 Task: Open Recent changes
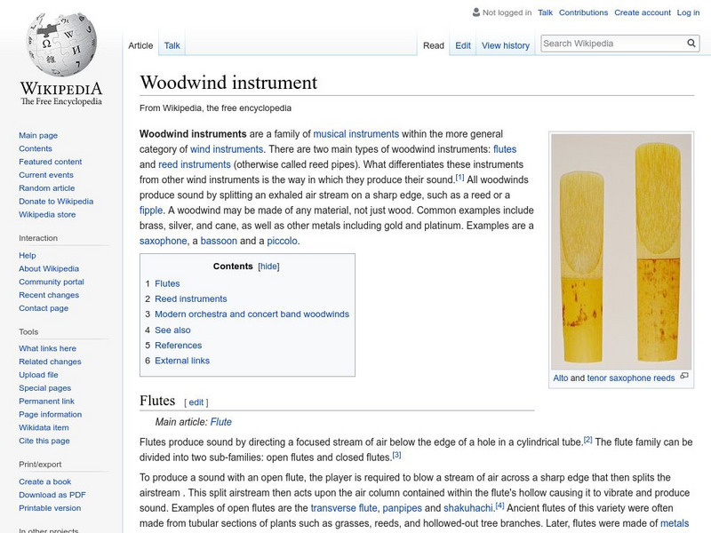click(49, 295)
